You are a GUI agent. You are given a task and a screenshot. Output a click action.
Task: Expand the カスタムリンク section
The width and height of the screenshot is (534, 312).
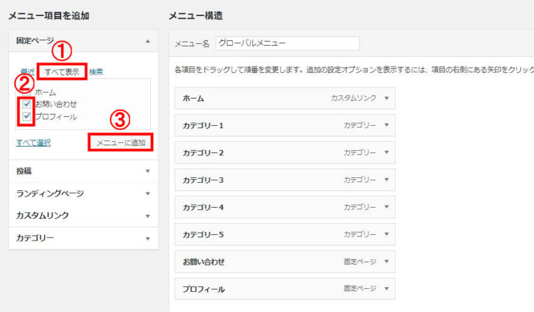[x=147, y=215]
